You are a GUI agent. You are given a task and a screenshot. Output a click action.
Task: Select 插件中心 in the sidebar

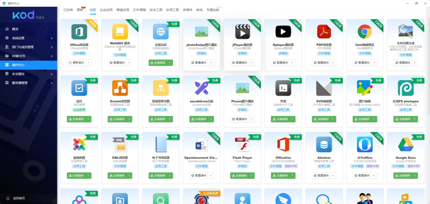(29, 65)
